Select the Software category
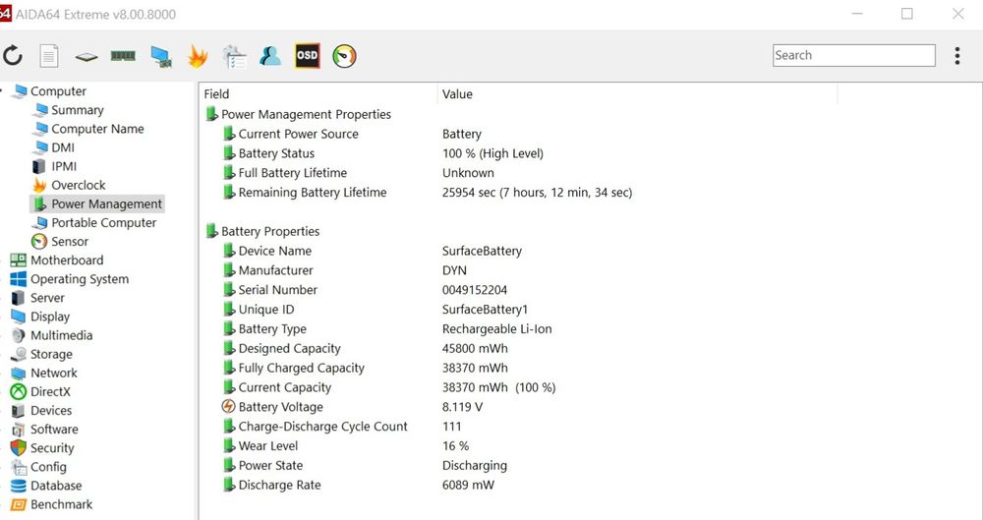Image resolution: width=983 pixels, height=520 pixels. [x=54, y=429]
